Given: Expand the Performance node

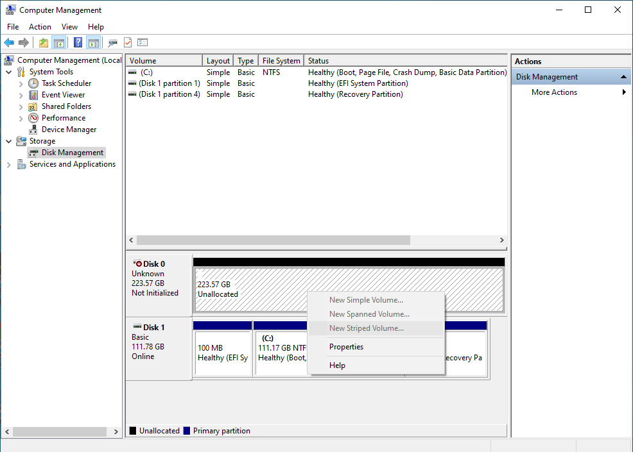Looking at the screenshot, I should point(21,119).
